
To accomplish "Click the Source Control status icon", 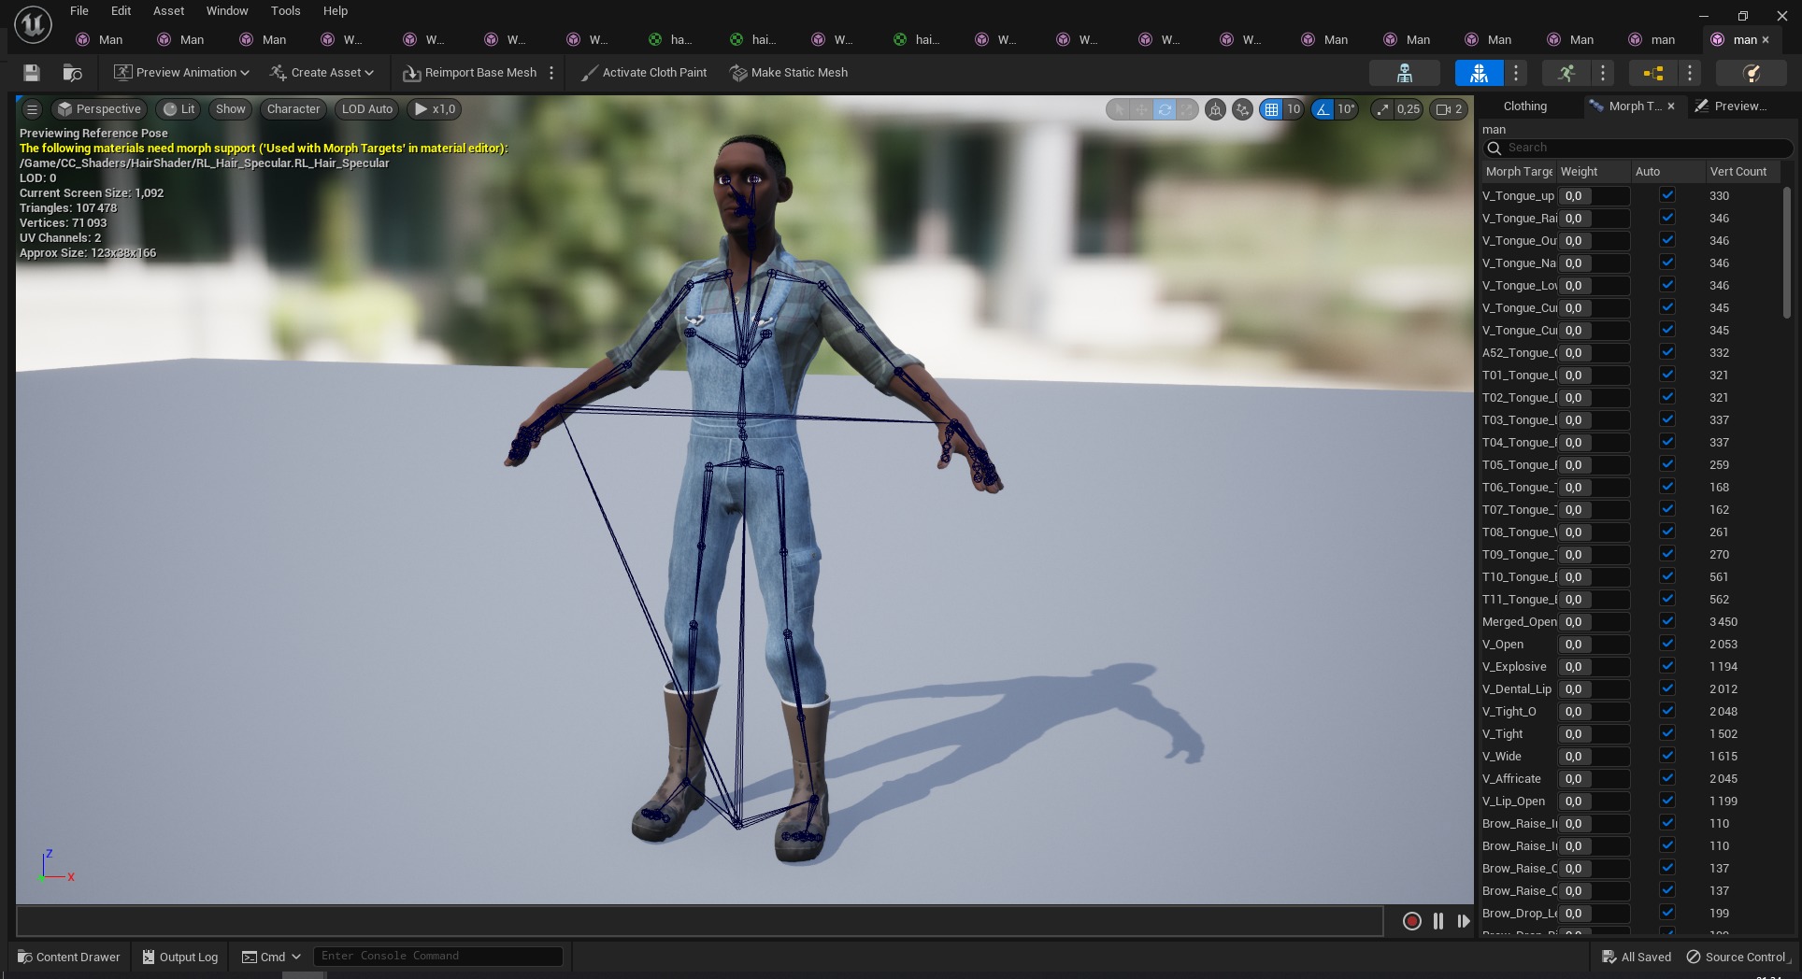I will tap(1694, 957).
